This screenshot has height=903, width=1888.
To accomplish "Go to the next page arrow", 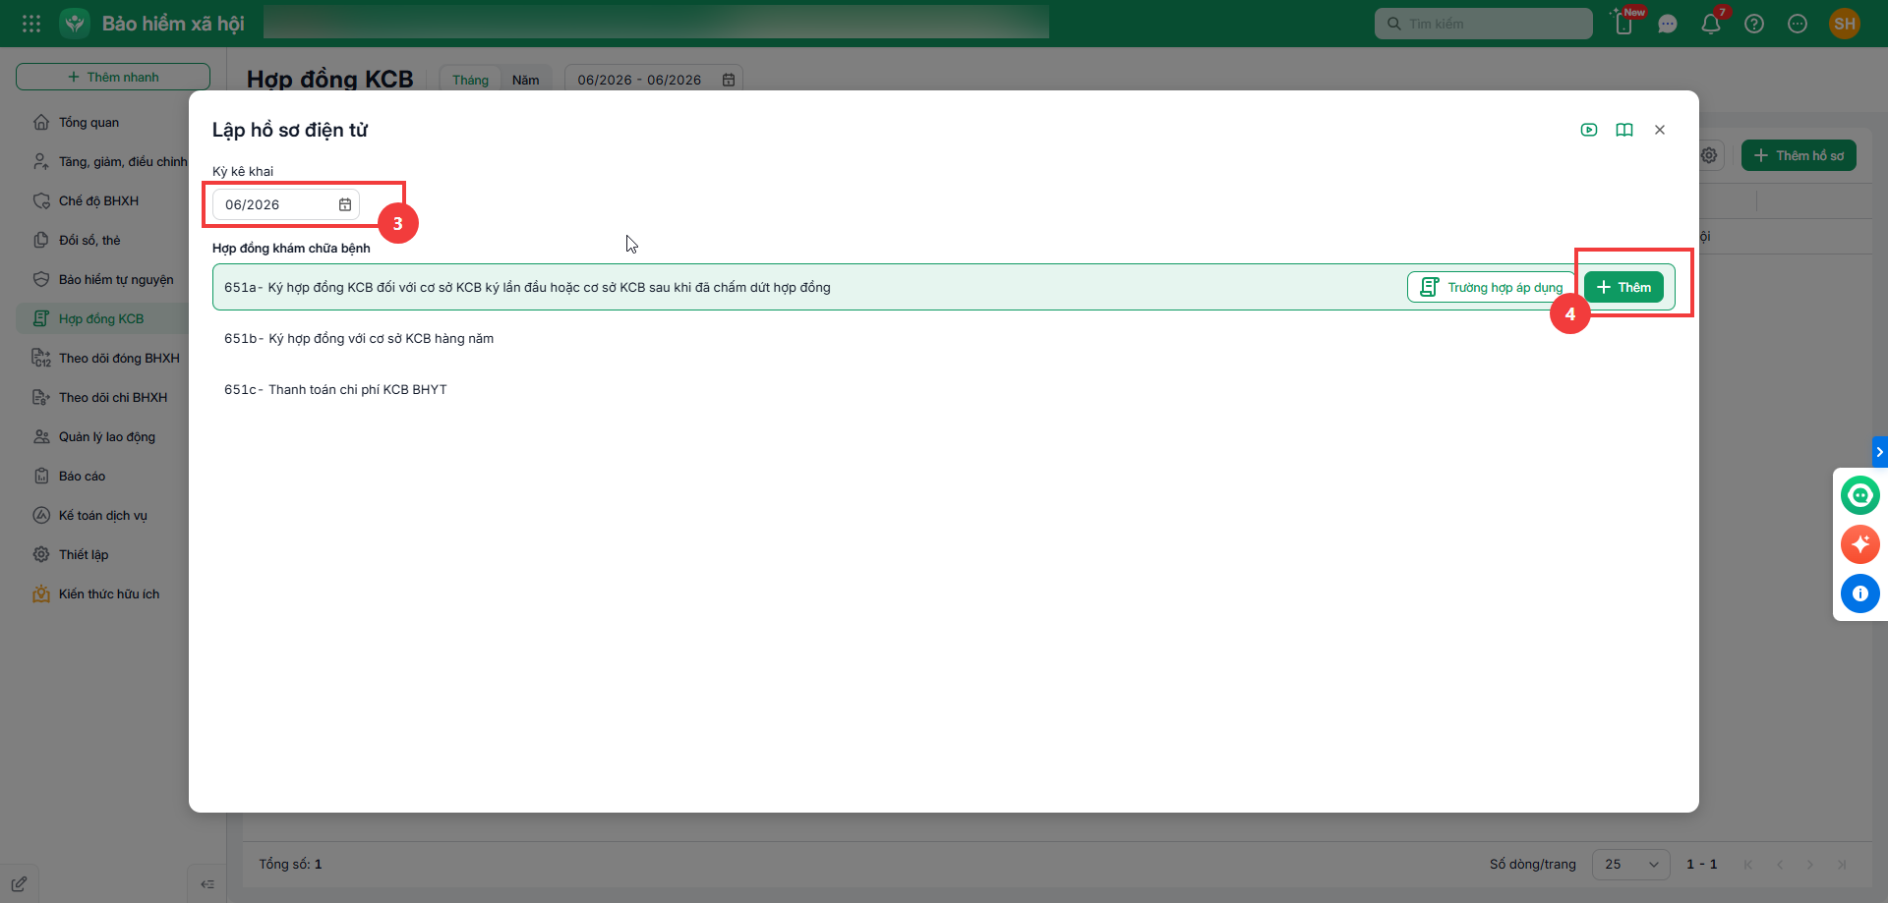I will pyautogui.click(x=1810, y=864).
